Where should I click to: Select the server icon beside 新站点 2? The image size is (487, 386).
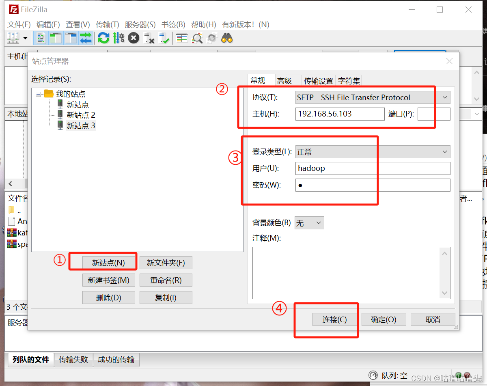60,114
